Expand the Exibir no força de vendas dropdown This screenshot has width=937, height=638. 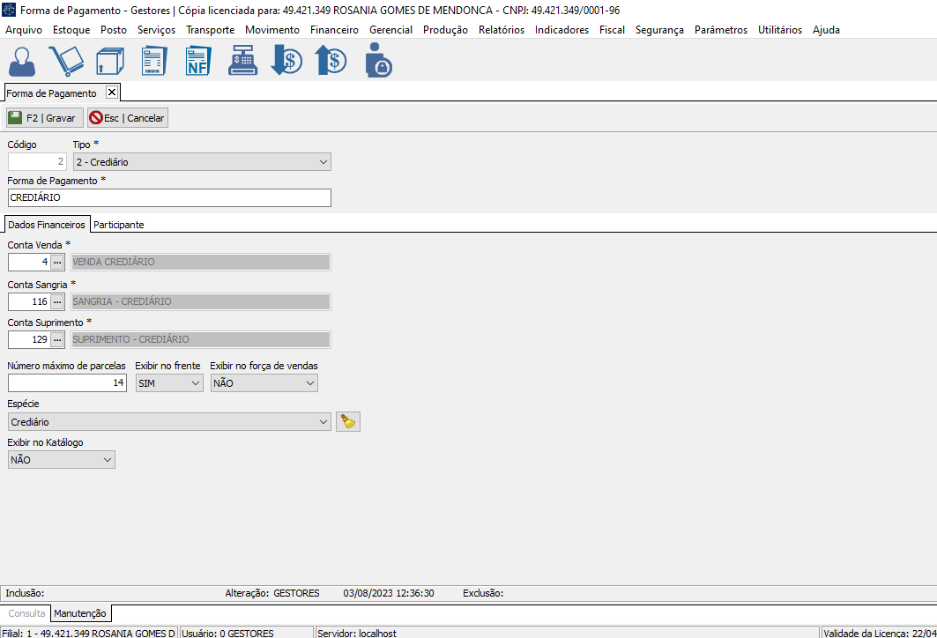coord(310,383)
